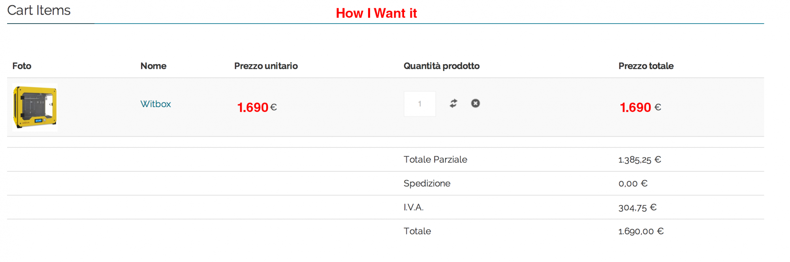Click the red unit price 1.690 €
The height and width of the screenshot is (262, 790).
pos(257,107)
